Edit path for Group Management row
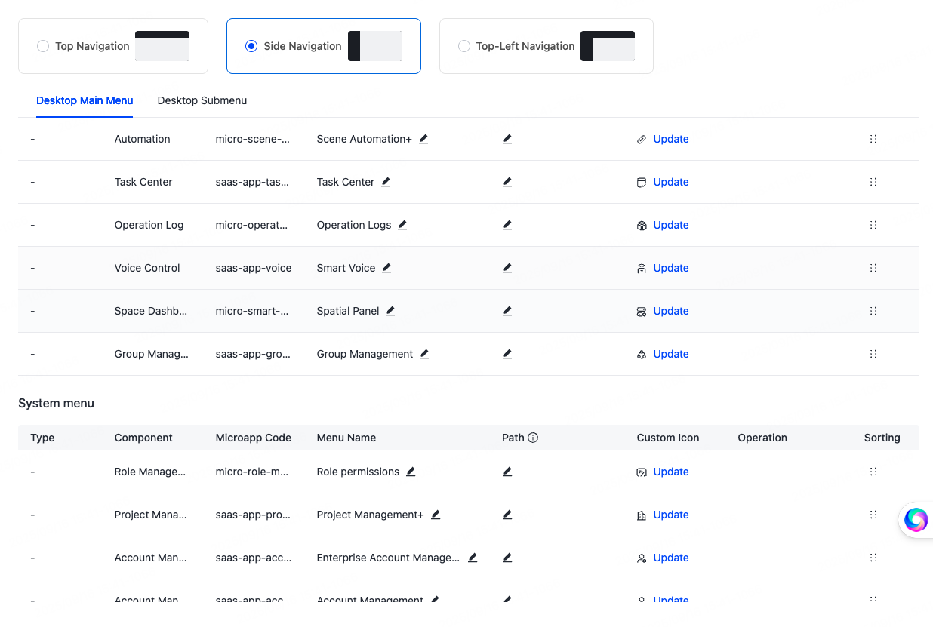933x627 pixels. [507, 354]
